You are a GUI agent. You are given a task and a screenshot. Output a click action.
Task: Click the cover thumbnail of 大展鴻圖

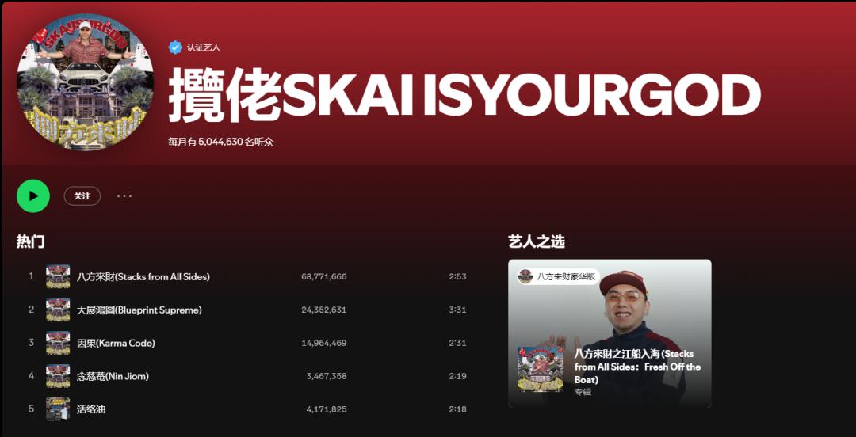(58, 310)
